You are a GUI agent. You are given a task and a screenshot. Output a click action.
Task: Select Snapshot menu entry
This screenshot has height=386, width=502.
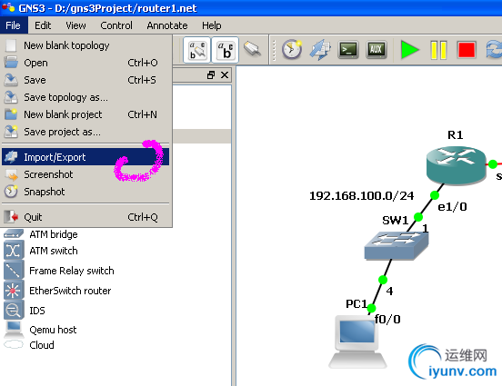click(x=85, y=192)
